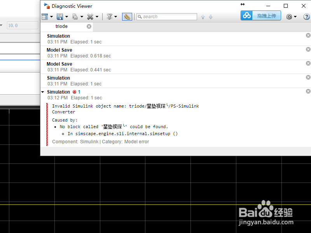Open the filter options dropdown arrow
311x233 pixels.
tap(115, 17)
